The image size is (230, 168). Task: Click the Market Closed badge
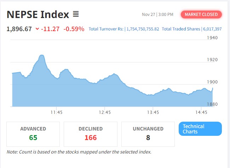pyautogui.click(x=201, y=15)
